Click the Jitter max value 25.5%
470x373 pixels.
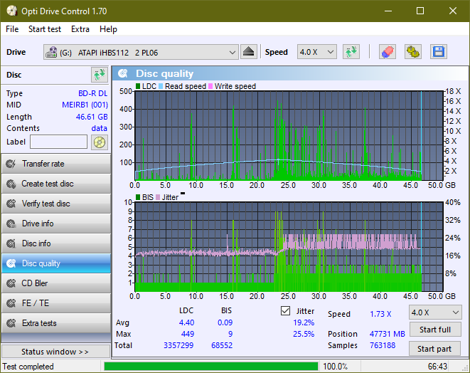[304, 334]
